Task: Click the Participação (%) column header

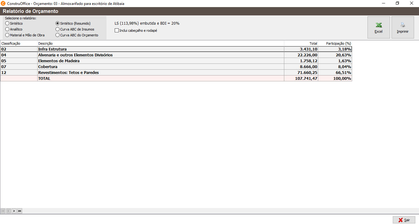Action: [x=335, y=43]
